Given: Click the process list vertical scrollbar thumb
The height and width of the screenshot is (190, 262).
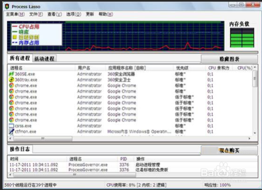Looking at the screenshot, I should click(x=255, y=79).
